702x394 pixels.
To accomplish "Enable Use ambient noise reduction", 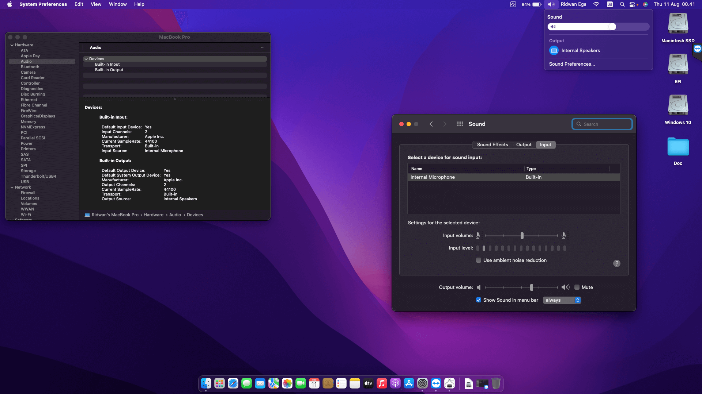I will point(479,260).
